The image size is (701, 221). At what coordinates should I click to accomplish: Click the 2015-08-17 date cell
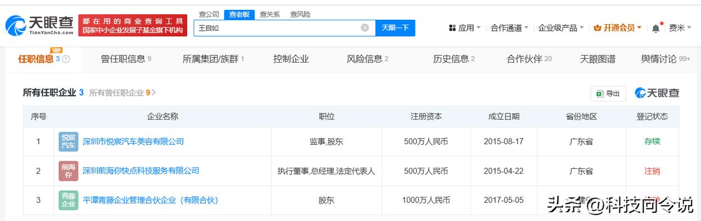click(503, 141)
